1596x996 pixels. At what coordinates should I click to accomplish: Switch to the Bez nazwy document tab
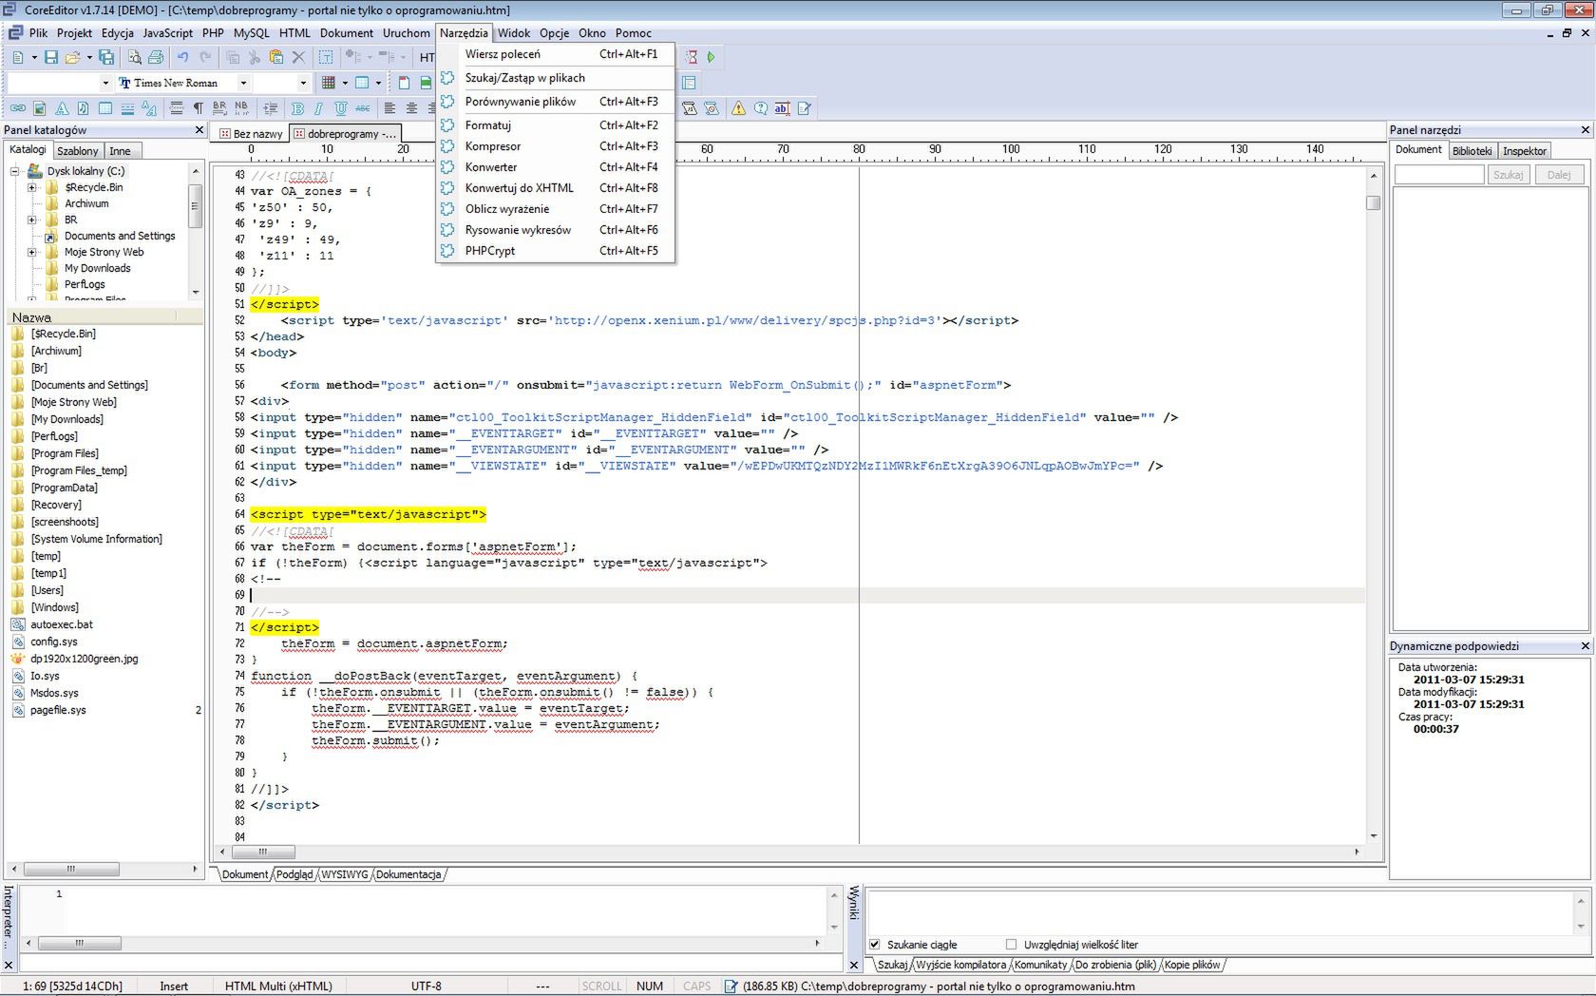pos(251,134)
